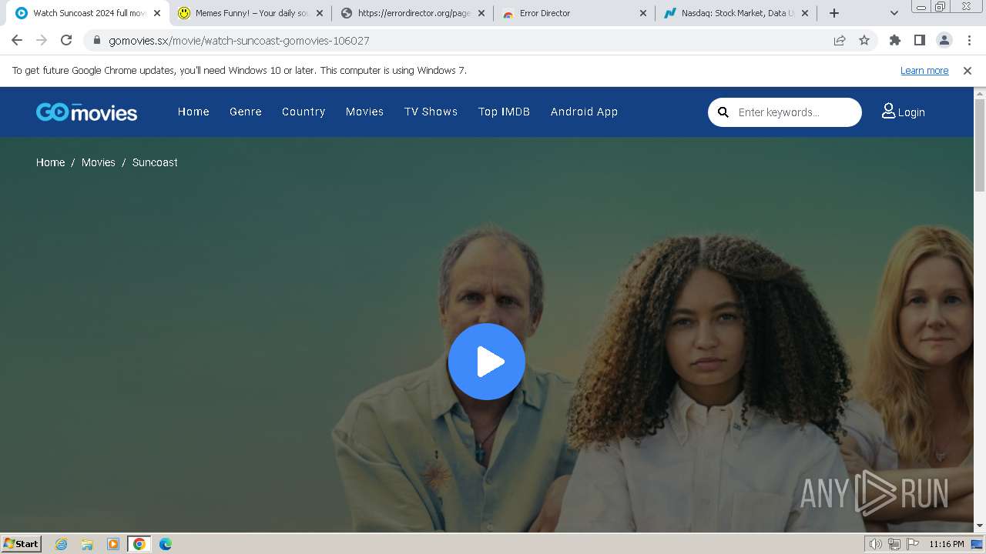Open the Action Center flag icon
Viewport: 986px width, 554px height.
[x=911, y=544]
